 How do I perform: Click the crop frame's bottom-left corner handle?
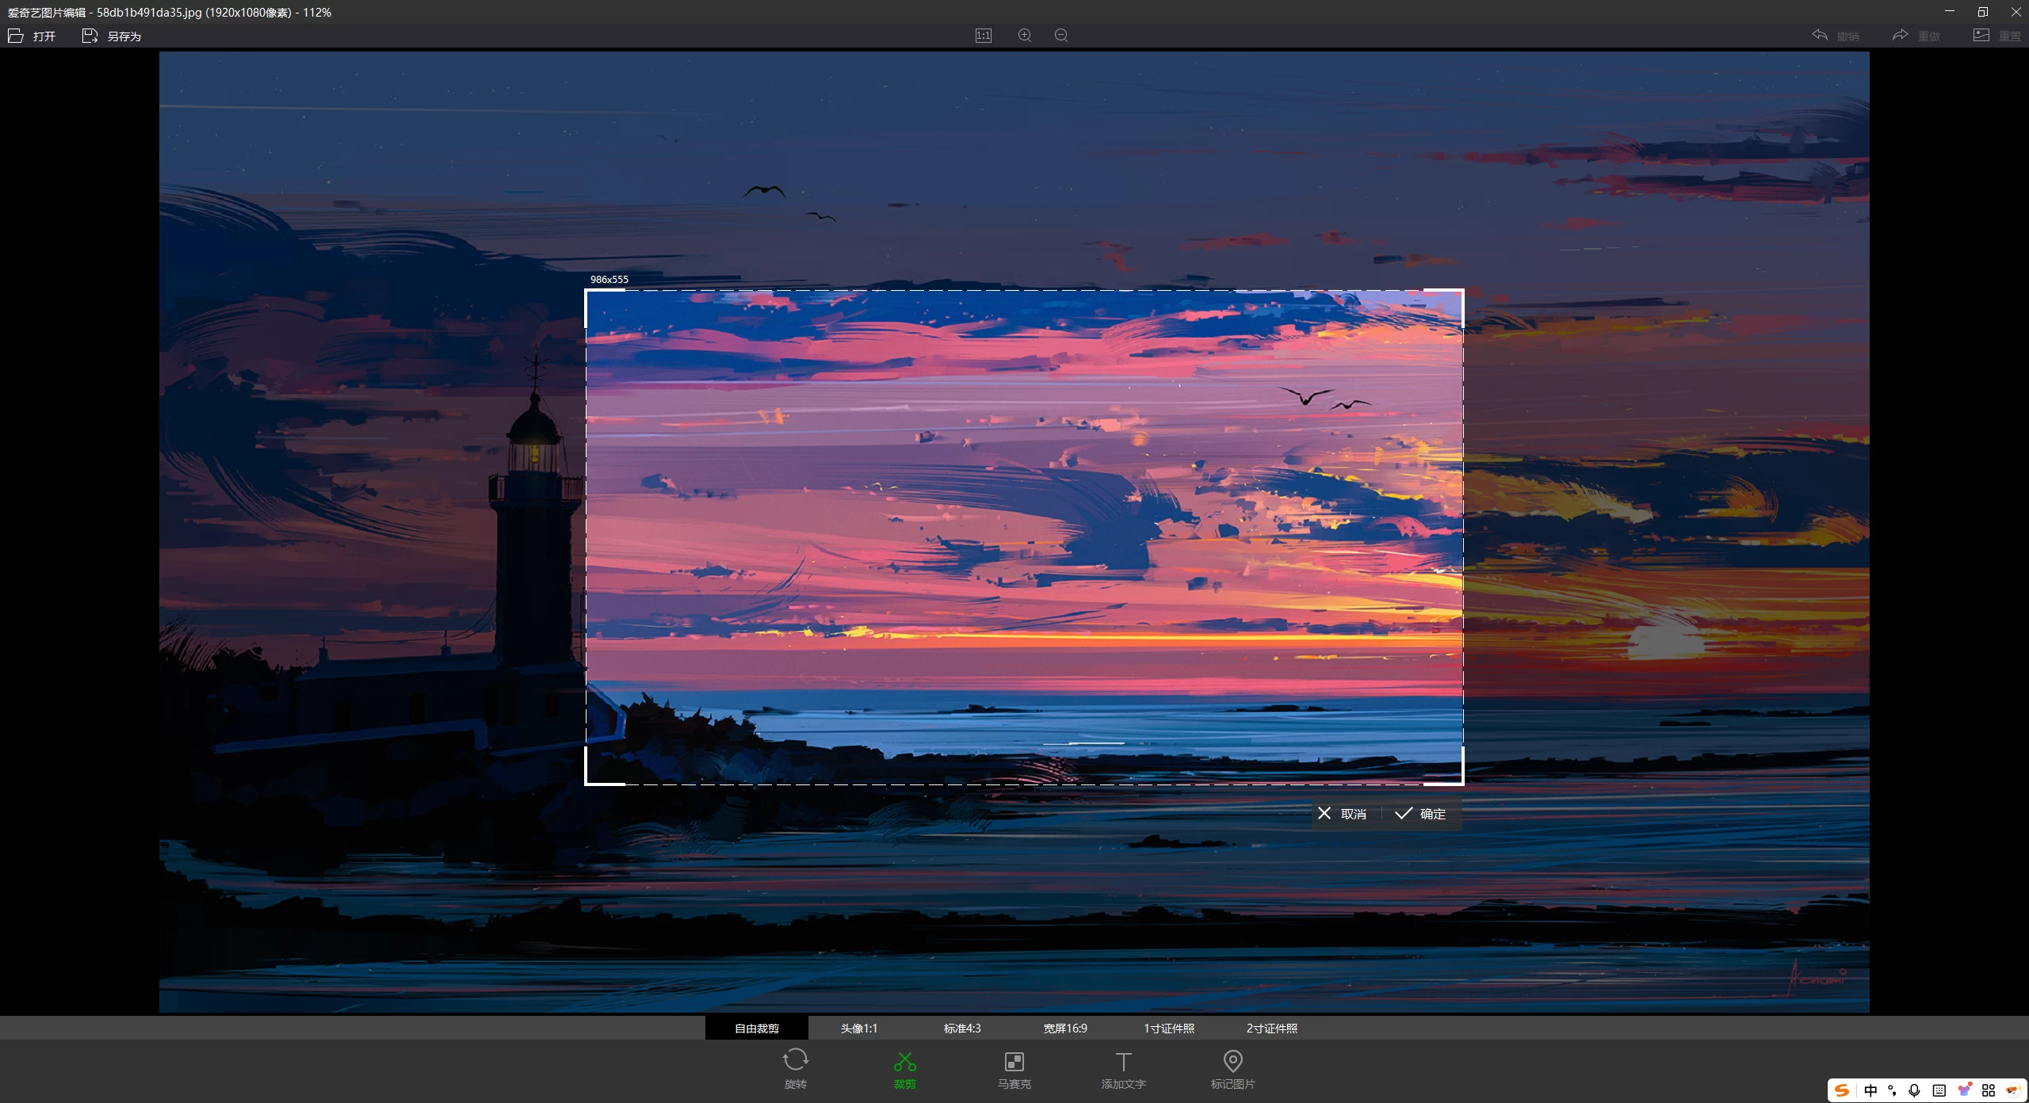point(587,784)
